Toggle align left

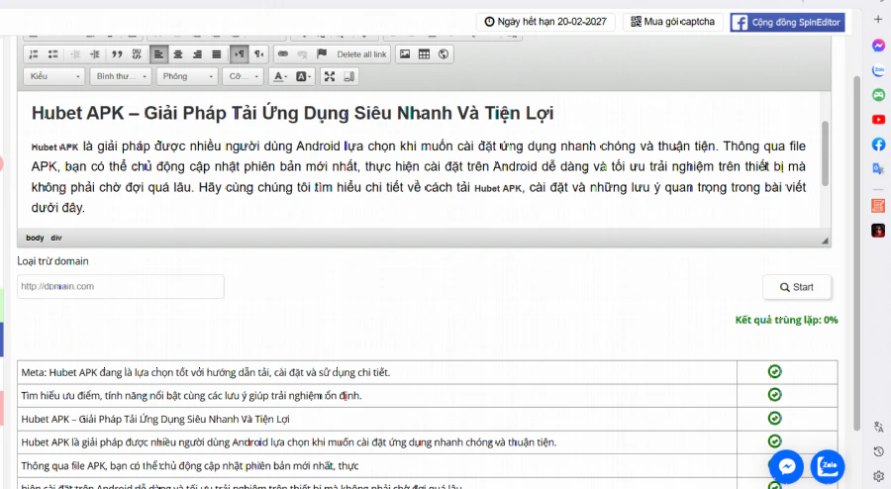pyautogui.click(x=158, y=54)
